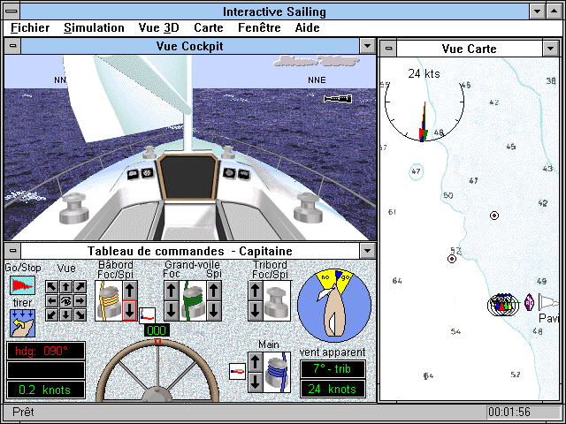The width and height of the screenshot is (566, 424).
Task: Click Tribord Foc/Spi down arrow
Action: click(x=256, y=311)
